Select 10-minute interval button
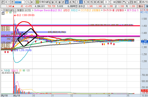The image size is (148, 97). [88, 2]
